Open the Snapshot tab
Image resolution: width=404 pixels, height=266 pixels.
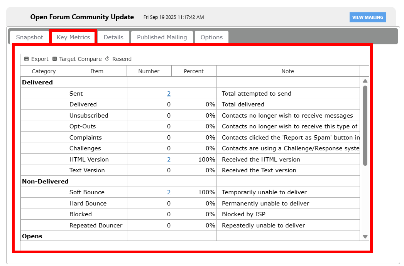coord(30,37)
